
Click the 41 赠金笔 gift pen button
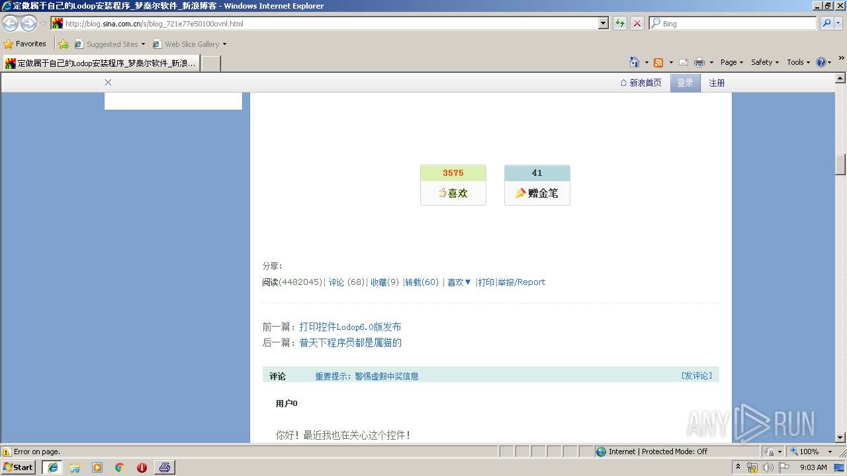[537, 185]
